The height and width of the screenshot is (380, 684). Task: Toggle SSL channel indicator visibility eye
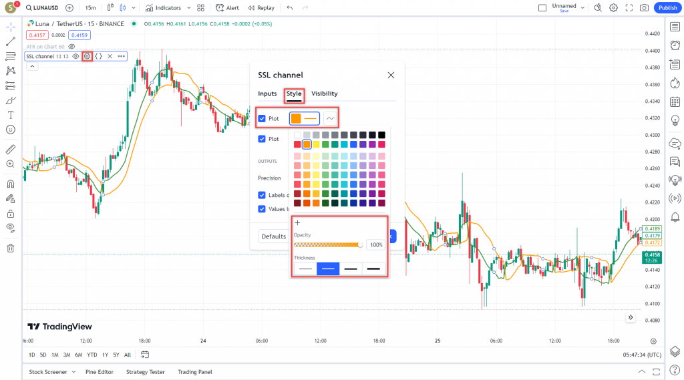75,56
